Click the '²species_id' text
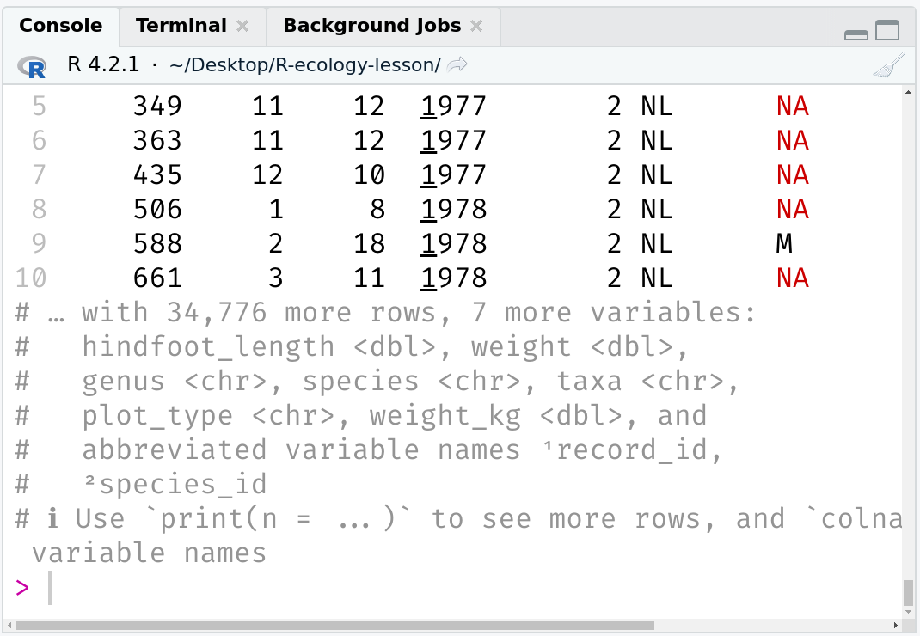This screenshot has height=636, width=920. pos(175,485)
